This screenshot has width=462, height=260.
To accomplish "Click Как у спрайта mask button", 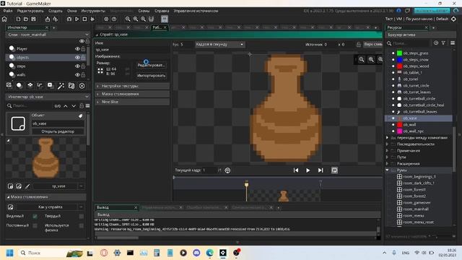I will pos(51,207).
